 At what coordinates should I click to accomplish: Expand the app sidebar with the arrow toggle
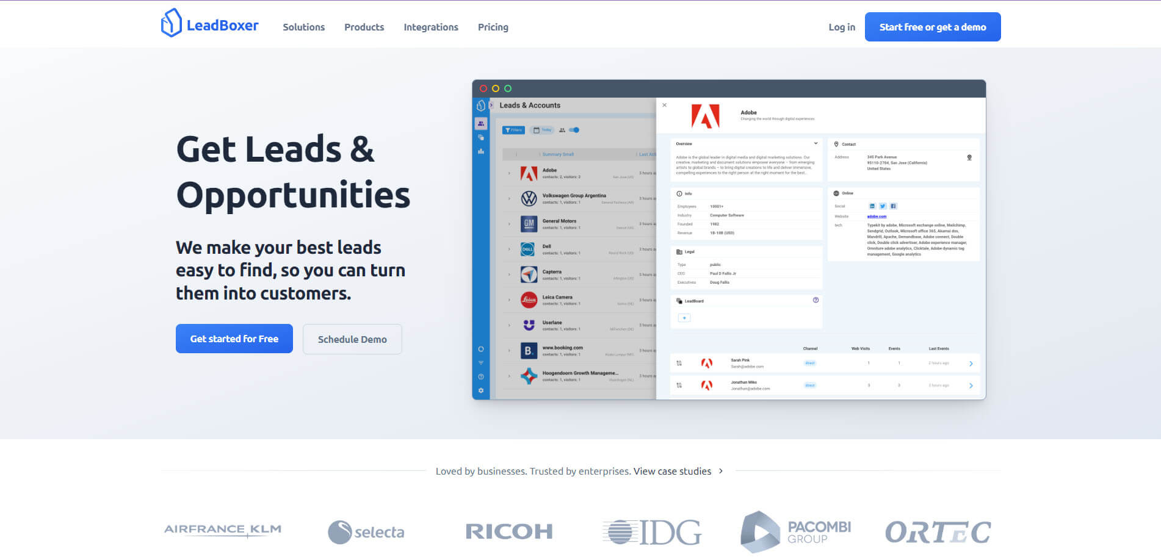tap(491, 105)
